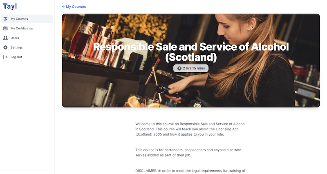
Task: Open My Certificates in the sidebar
Action: click(27, 28)
